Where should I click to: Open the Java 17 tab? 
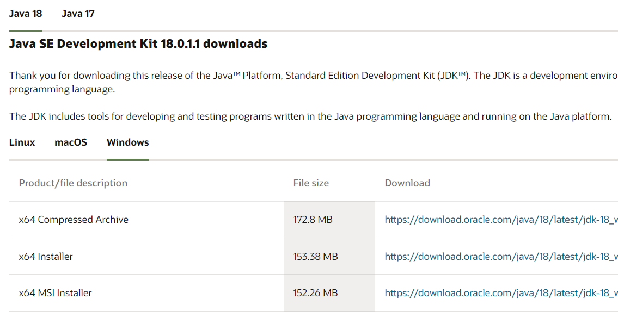point(78,14)
